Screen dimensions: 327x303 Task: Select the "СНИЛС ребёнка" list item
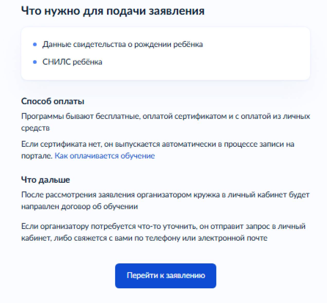point(72,62)
